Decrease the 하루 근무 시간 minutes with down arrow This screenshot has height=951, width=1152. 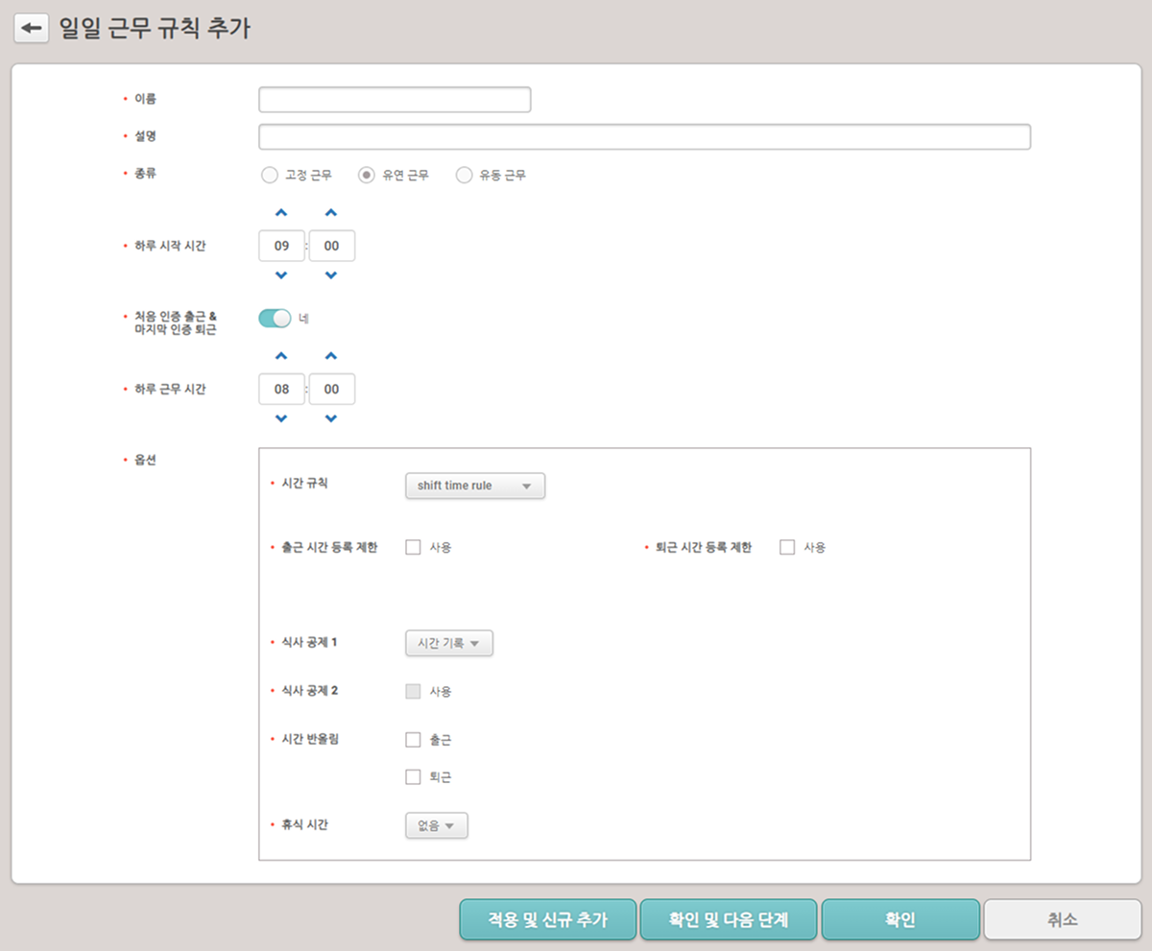coord(331,419)
